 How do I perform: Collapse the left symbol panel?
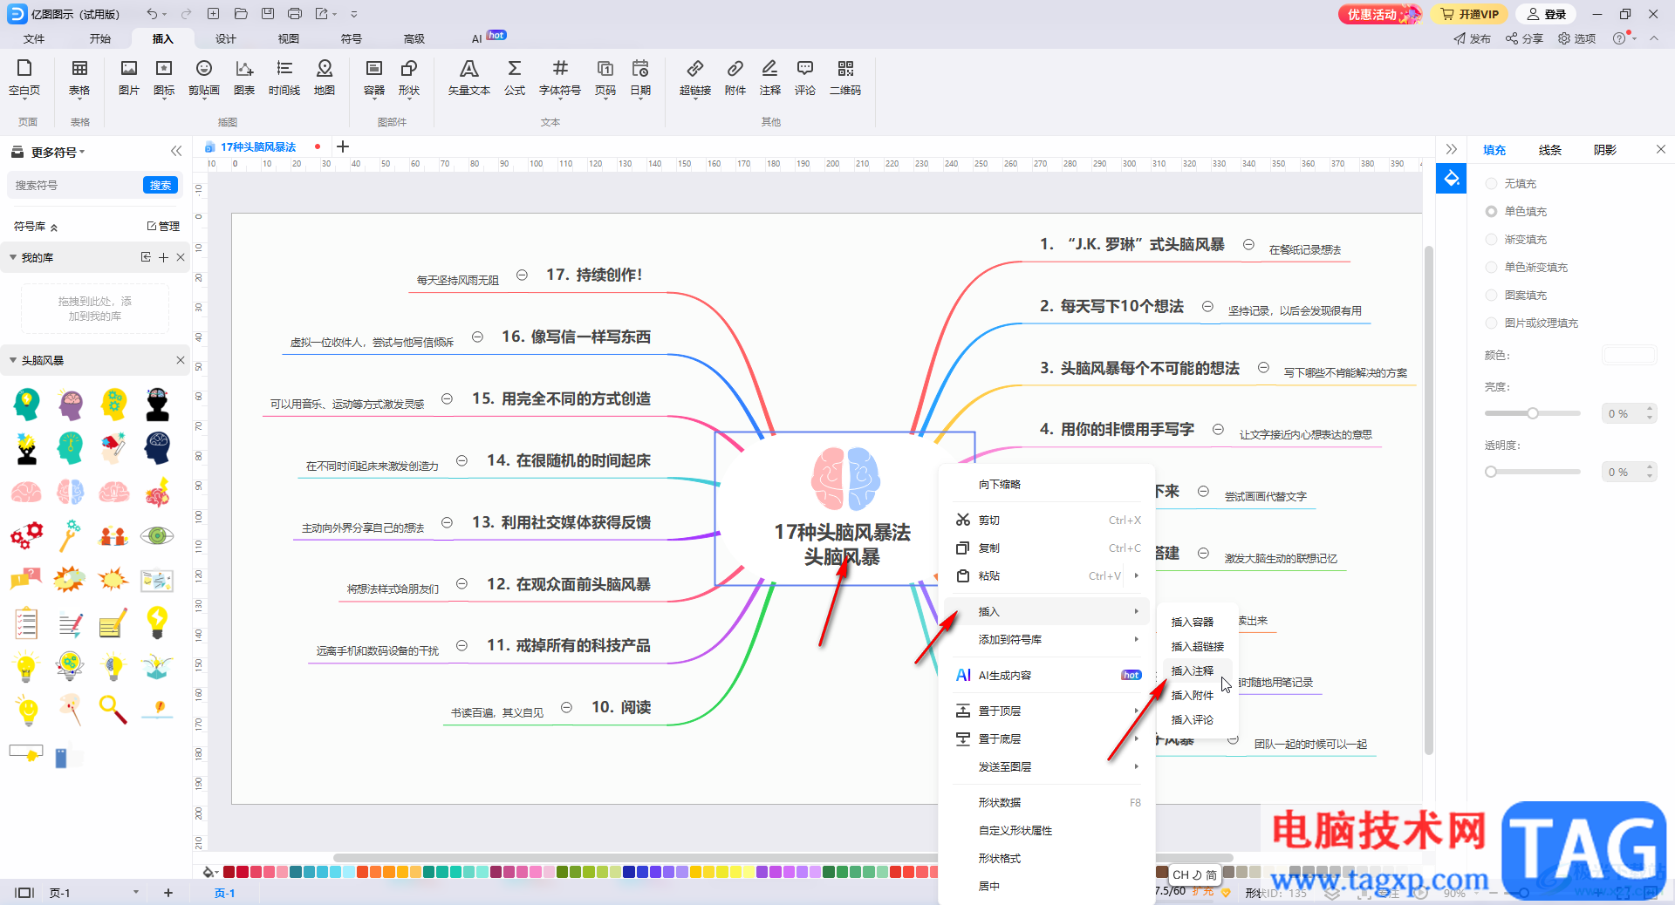pos(176,151)
